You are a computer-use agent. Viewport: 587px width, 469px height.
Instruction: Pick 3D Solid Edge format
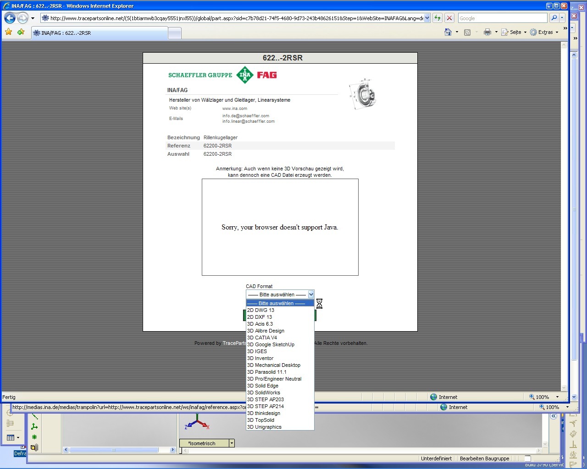pyautogui.click(x=280, y=386)
